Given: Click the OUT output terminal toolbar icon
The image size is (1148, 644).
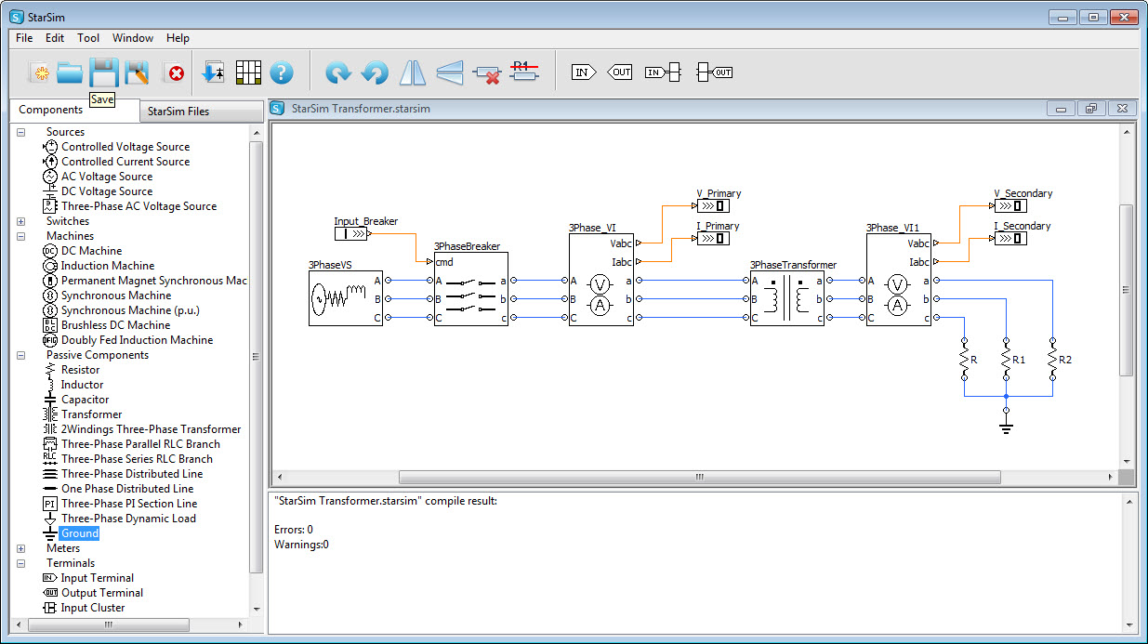Looking at the screenshot, I should [619, 72].
